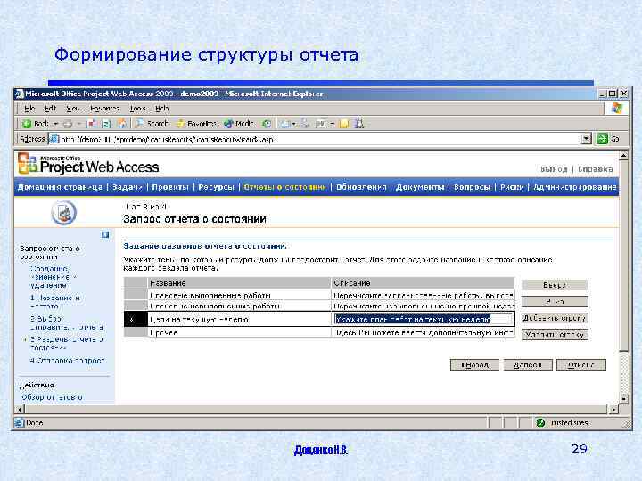The image size is (642, 481).
Task: Collapse the side pane with the small blue icon
Action: click(105, 235)
